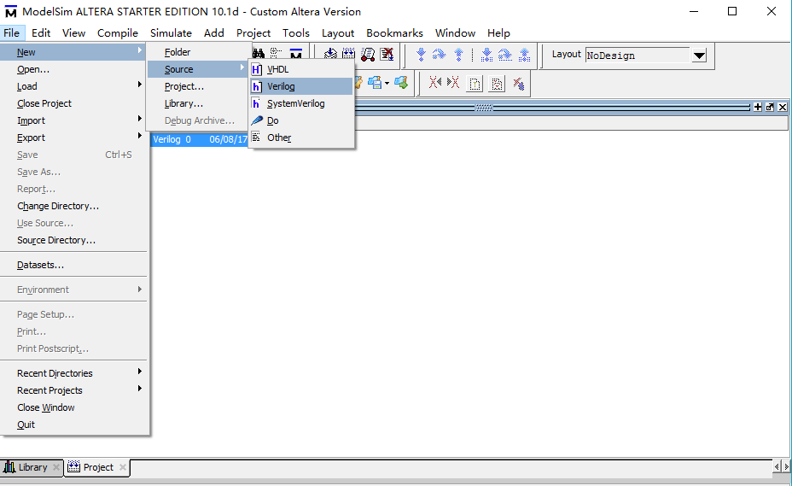Click second-group blue up-arrow step icon

524,54
